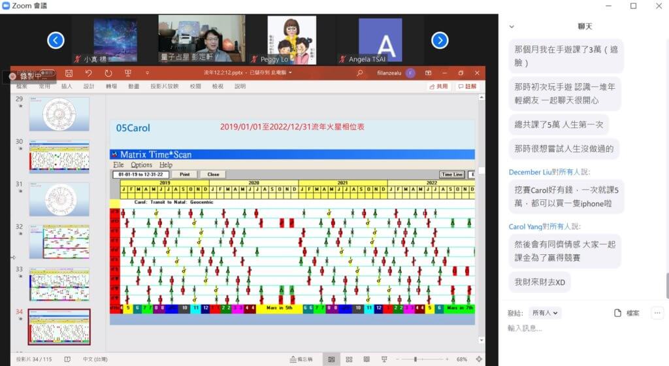Start slideshow from the quick access toolbar
The height and width of the screenshot is (366, 669).
(127, 73)
